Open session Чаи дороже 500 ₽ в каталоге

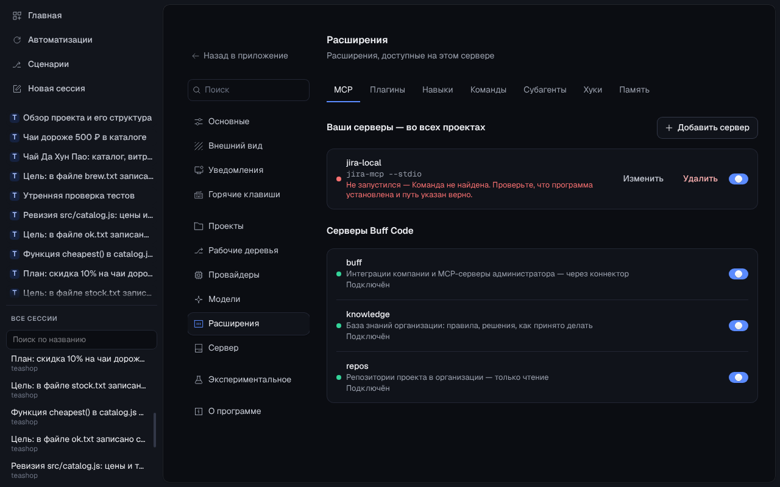coord(82,137)
